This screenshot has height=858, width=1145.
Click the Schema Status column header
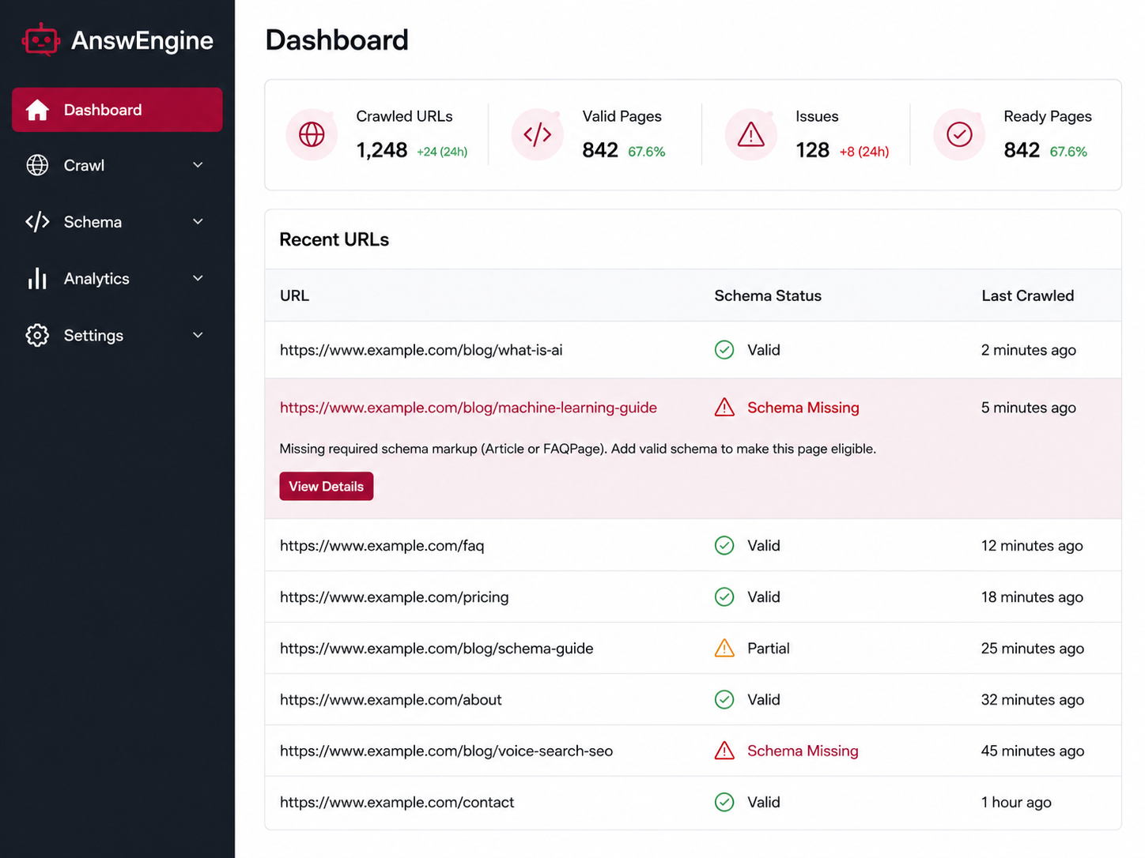tap(768, 295)
